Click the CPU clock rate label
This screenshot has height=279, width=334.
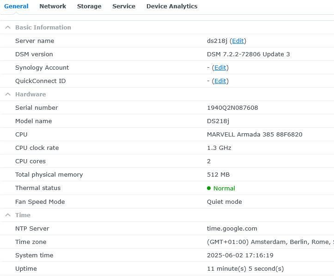tap(37, 148)
